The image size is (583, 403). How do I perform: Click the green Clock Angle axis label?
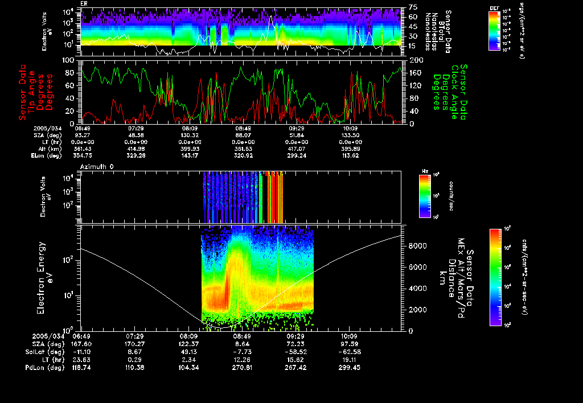pyautogui.click(x=450, y=92)
